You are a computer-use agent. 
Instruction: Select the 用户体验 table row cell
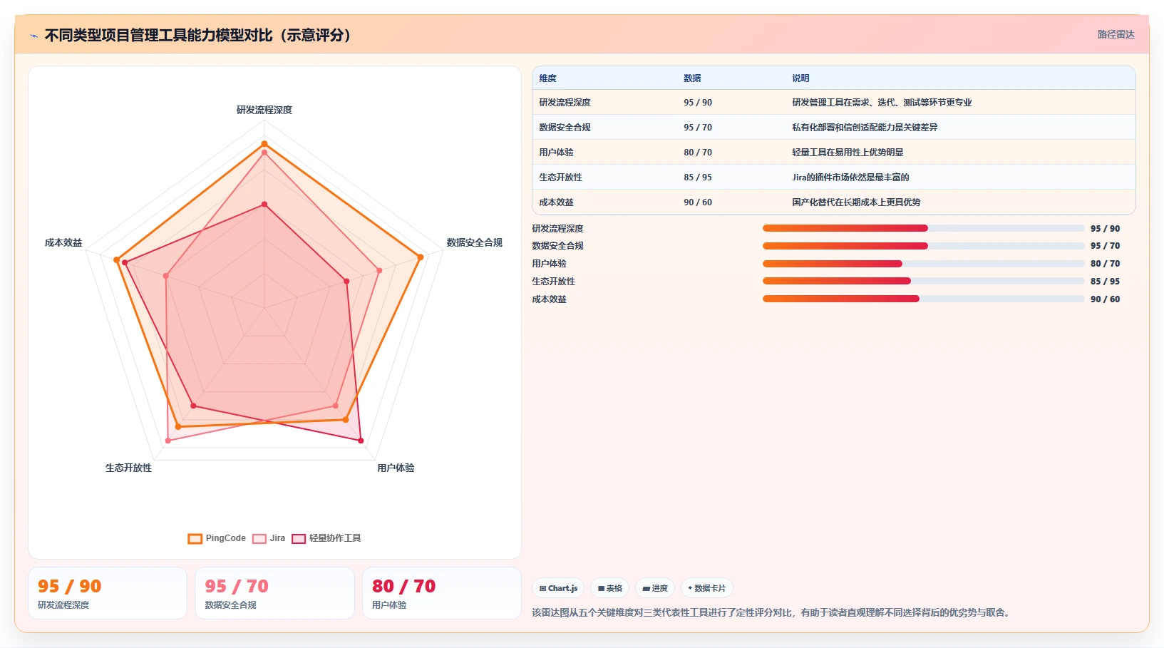(556, 153)
